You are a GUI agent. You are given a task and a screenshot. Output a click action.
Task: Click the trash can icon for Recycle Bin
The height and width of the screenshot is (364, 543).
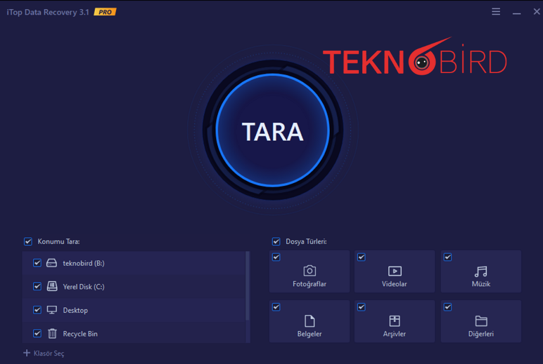tap(52, 333)
